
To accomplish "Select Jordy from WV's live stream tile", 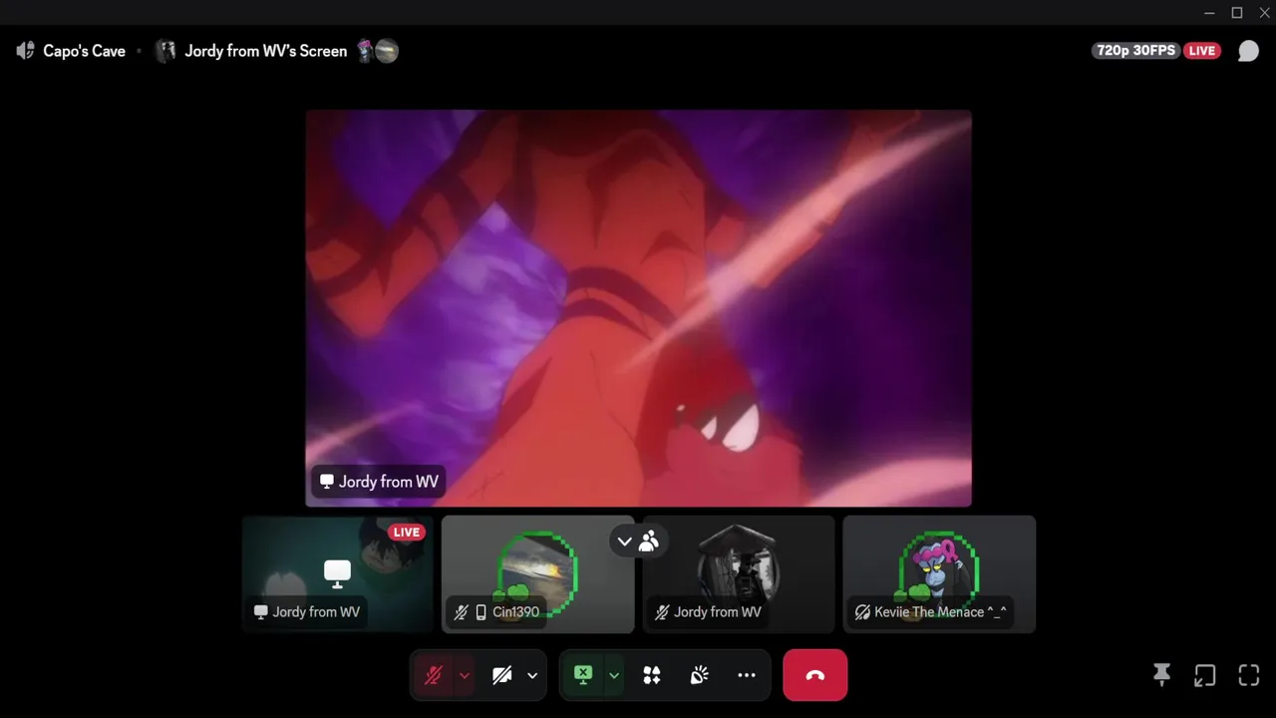I will click(338, 574).
